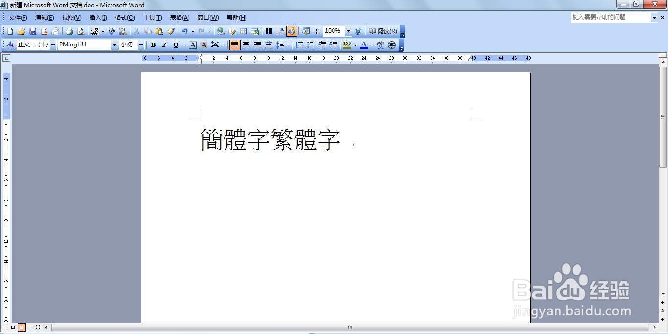Insert an Excel worksheet
This screenshot has width=668, height=334.
pyautogui.click(x=255, y=31)
